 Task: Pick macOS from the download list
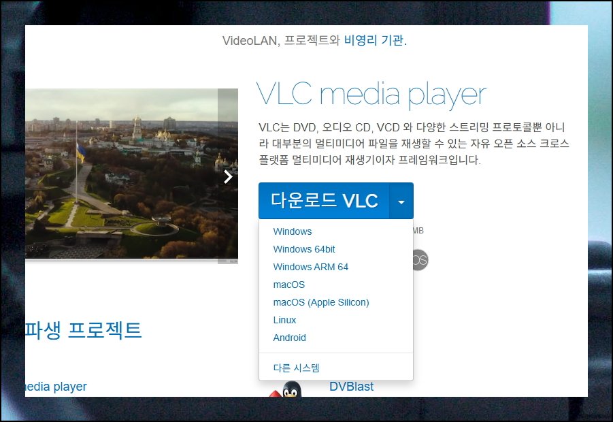pyautogui.click(x=289, y=285)
